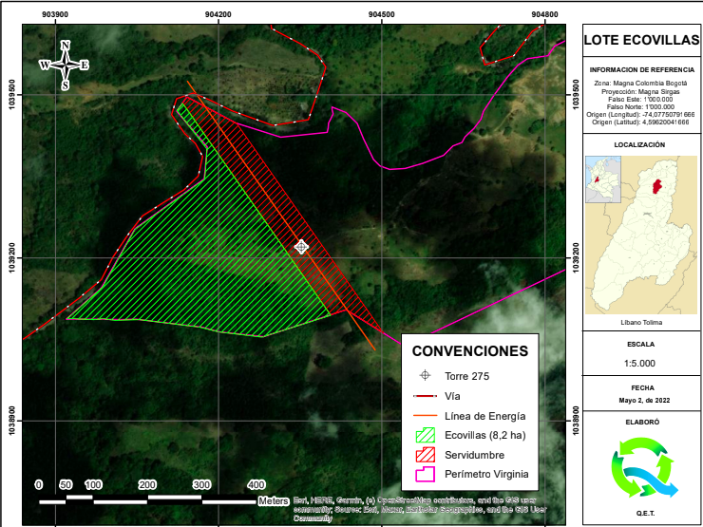Click the 'Perímetro Virginia' legend label
703x527 pixels.
(486, 474)
